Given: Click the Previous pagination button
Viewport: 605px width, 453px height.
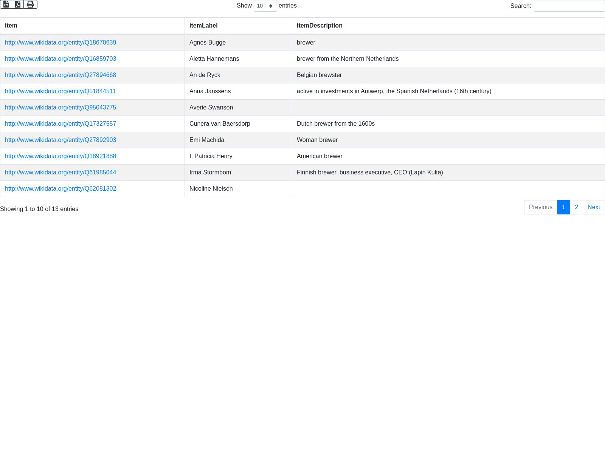Looking at the screenshot, I should click(540, 207).
